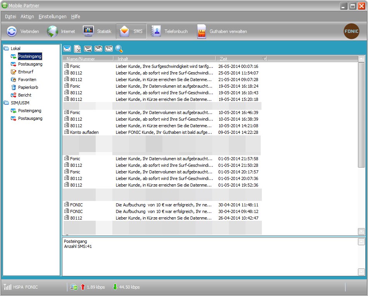Click the 'Anzahl SMS:41' text in the preview pane
Image resolution: width=368 pixels, height=296 pixels.
point(78,246)
